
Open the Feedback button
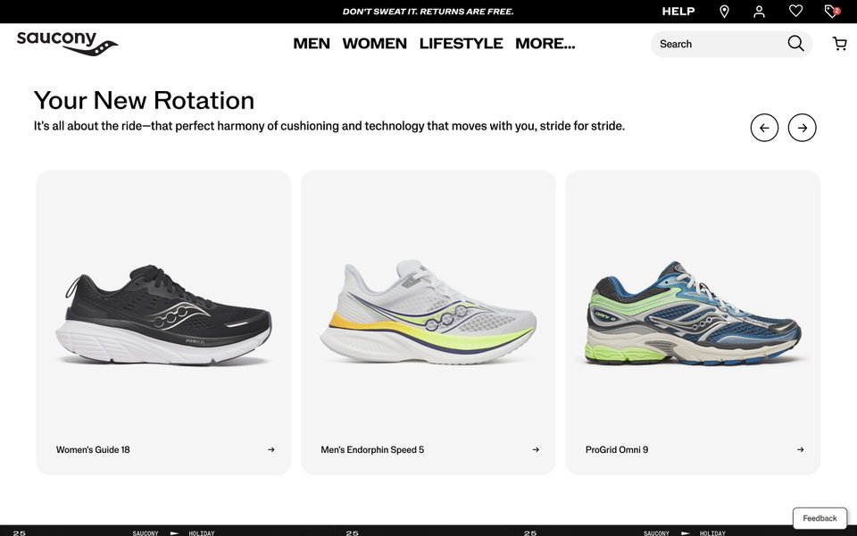click(820, 518)
